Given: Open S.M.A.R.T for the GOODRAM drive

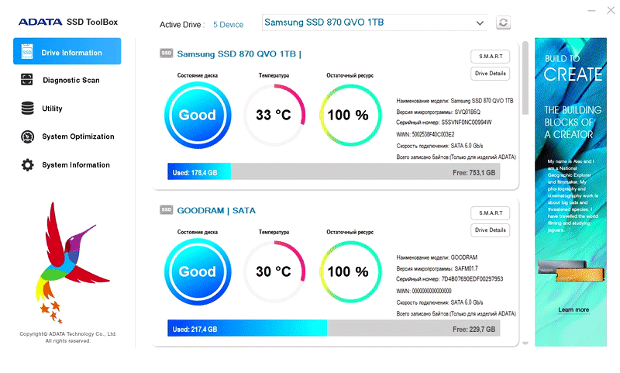Looking at the screenshot, I should 491,213.
